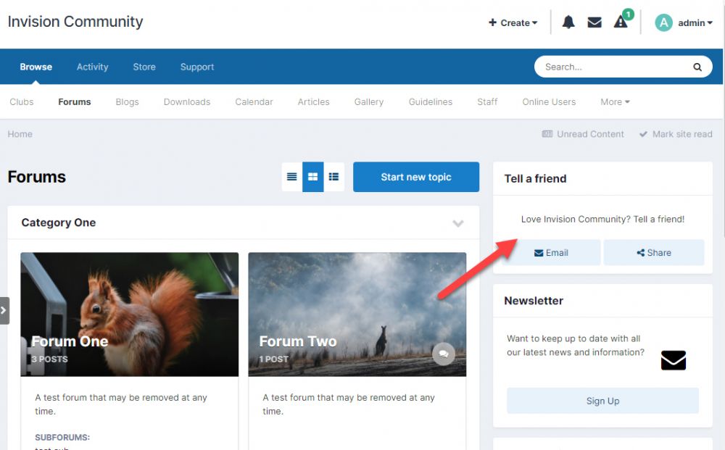
Task: Click the 'Forums' page heading
Action: (36, 177)
